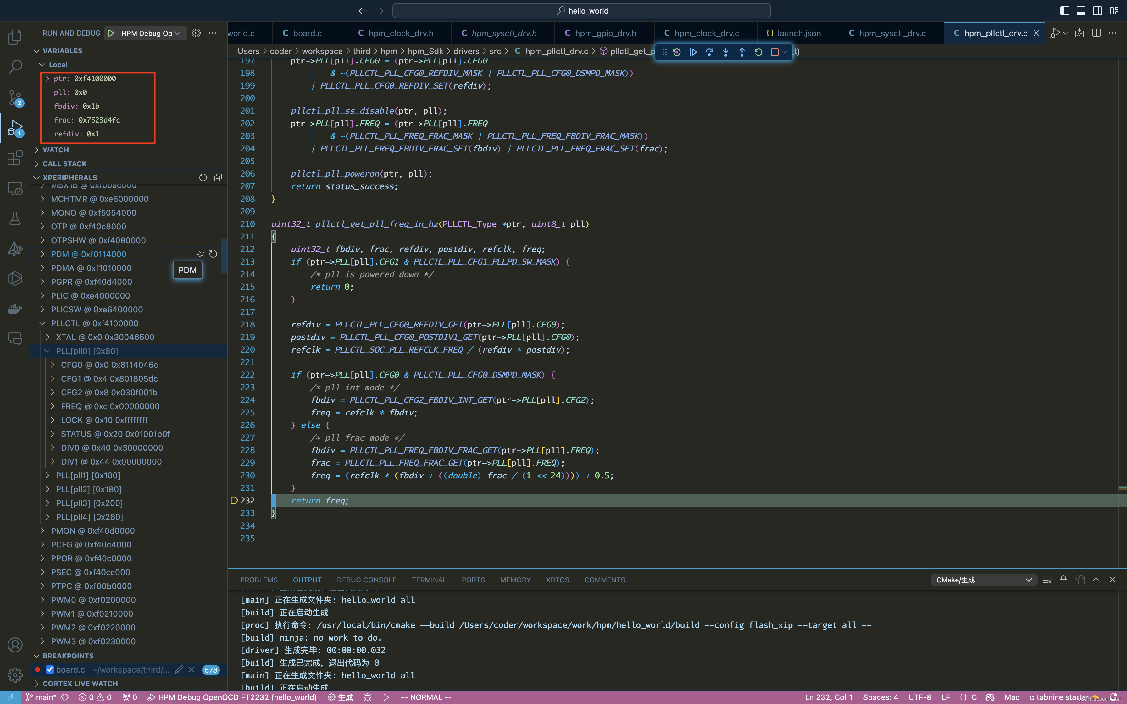Uncheck the board.c breakpoint checkbox
This screenshot has height=704, width=1127.
pyautogui.click(x=50, y=669)
